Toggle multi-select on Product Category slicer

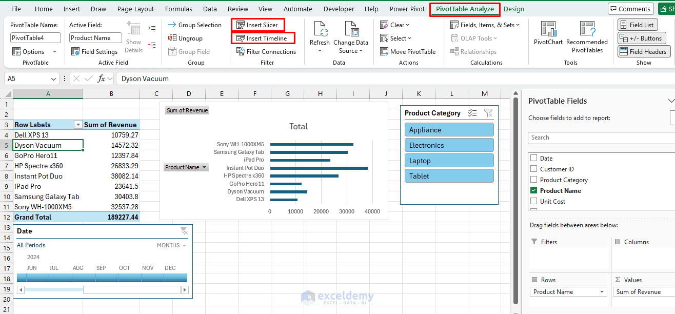point(473,113)
